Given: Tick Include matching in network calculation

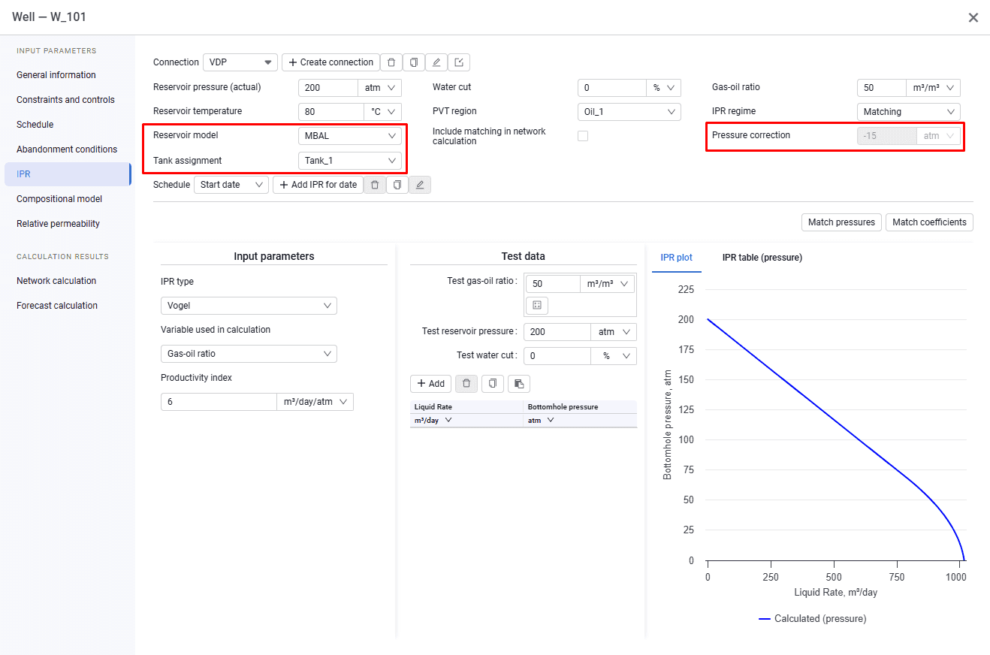Looking at the screenshot, I should (x=583, y=136).
